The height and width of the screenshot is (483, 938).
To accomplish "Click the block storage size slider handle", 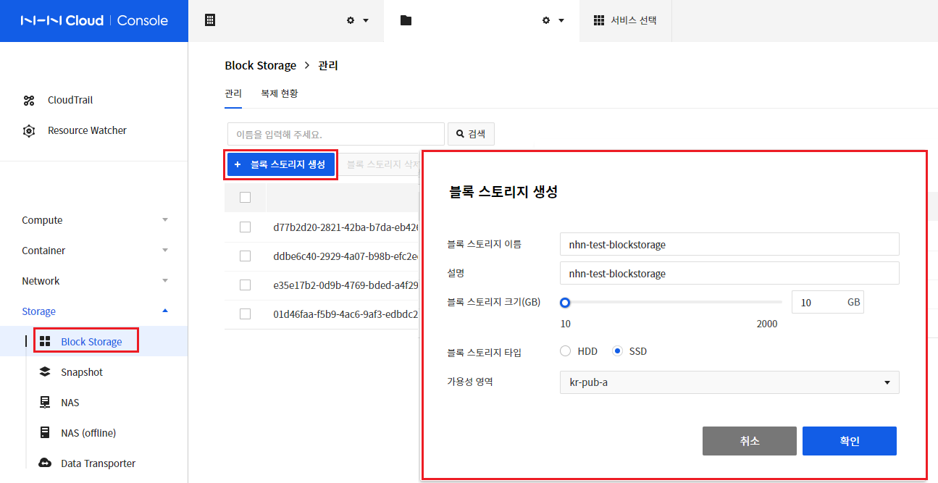I will pyautogui.click(x=565, y=302).
